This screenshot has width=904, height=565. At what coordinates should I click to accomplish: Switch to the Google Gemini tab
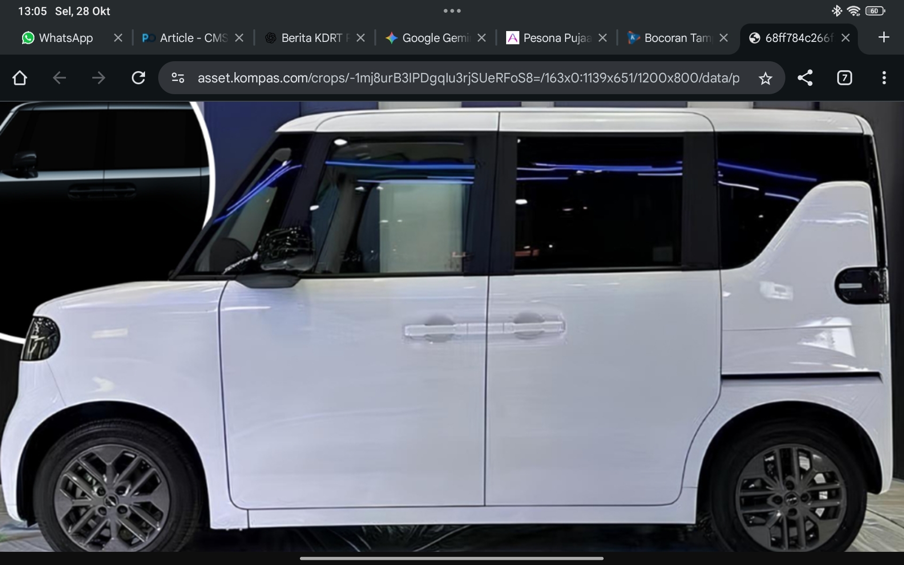point(428,38)
